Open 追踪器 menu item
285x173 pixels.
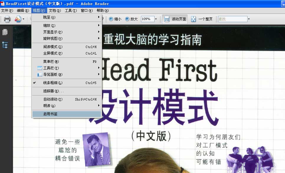coord(66,91)
